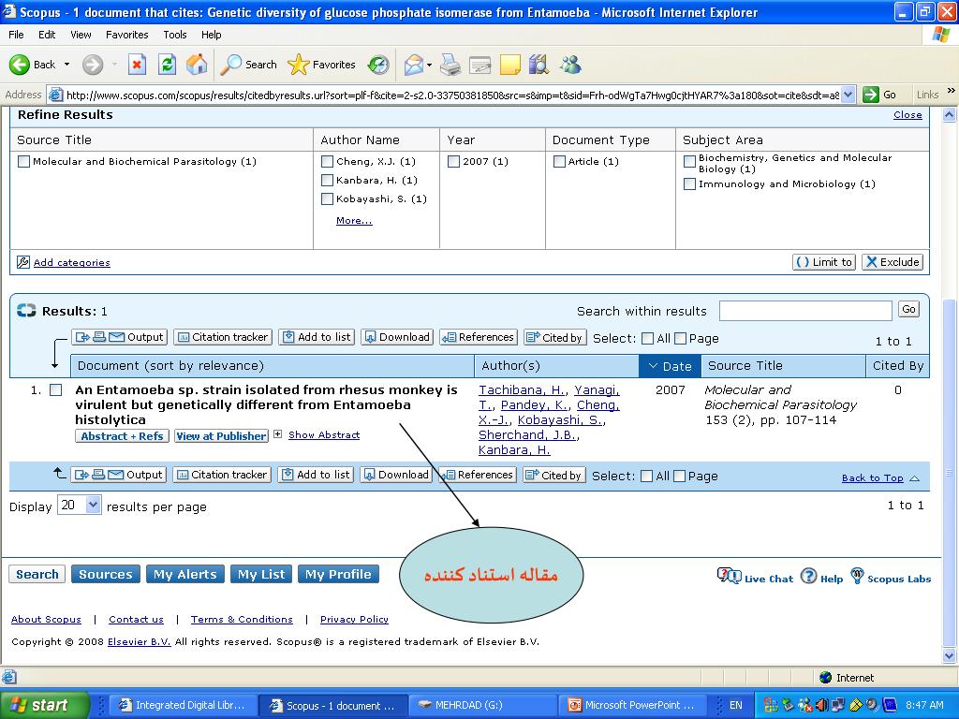Viewport: 959px width, 719px height.
Task: Click the View at Publisher button
Action: 221,436
